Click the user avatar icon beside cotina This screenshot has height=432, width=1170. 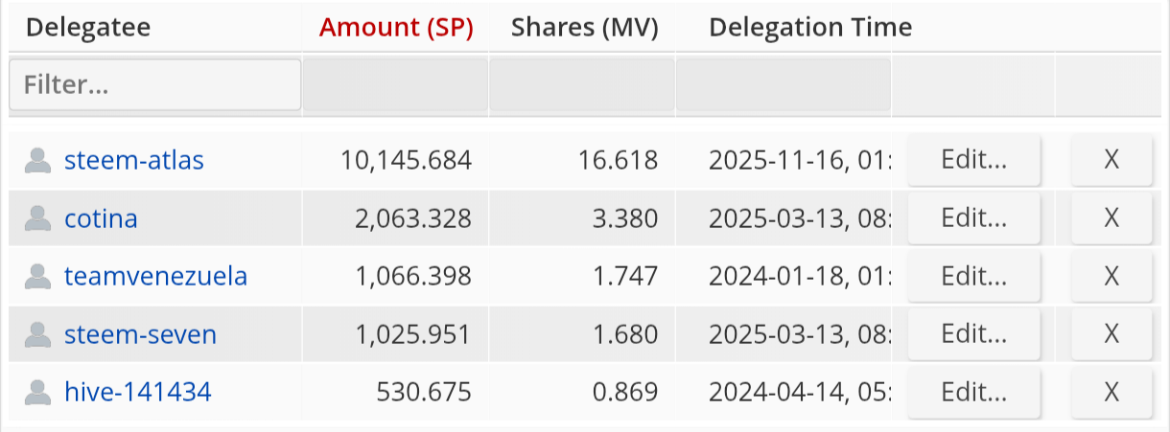[x=37, y=219]
